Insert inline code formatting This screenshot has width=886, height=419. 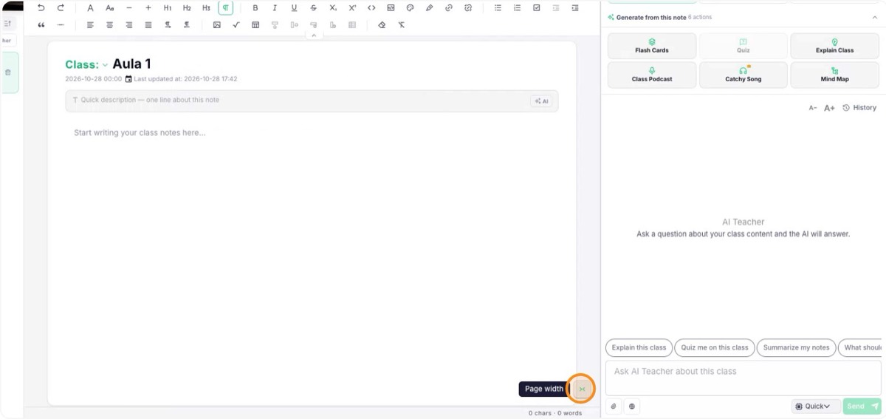point(371,7)
